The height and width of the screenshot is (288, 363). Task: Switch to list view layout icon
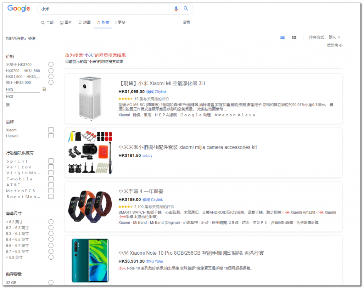(282, 37)
